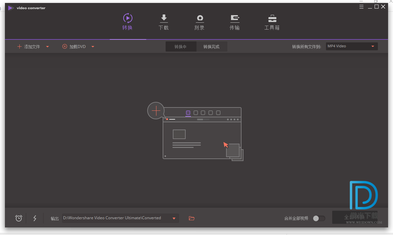Click the drop-area window illustration
The image size is (393, 235).
pos(202,134)
